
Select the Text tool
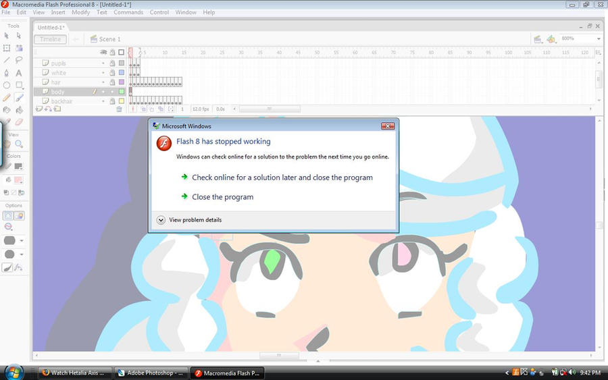coord(19,73)
